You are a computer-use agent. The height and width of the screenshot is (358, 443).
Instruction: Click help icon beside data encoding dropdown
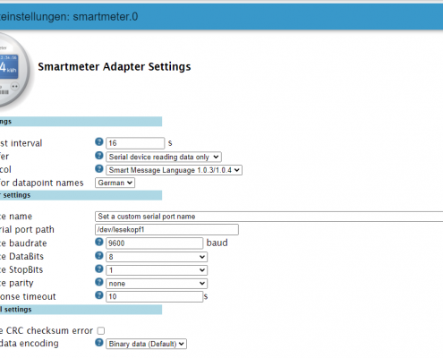[x=99, y=343]
